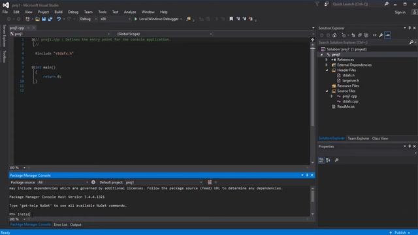Open the Tools menu

click(102, 12)
